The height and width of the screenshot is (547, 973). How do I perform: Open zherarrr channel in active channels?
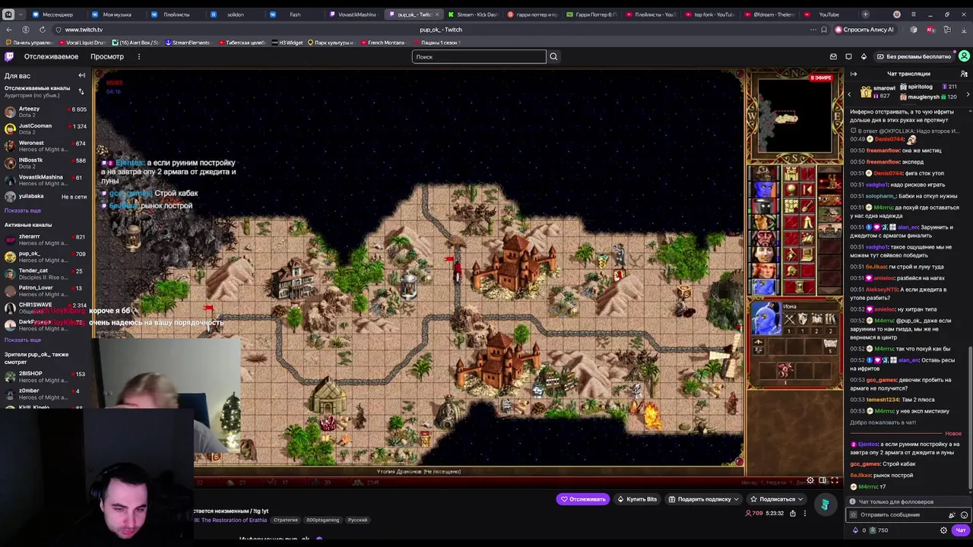tap(46, 240)
